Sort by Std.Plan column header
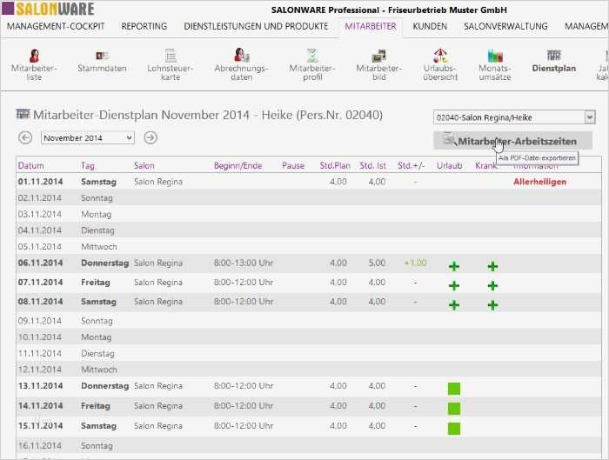The width and height of the screenshot is (609, 460). point(335,166)
